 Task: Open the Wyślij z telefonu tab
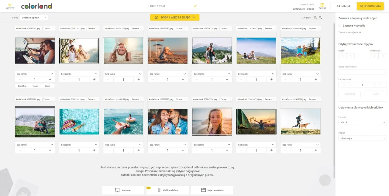[x=167, y=190]
